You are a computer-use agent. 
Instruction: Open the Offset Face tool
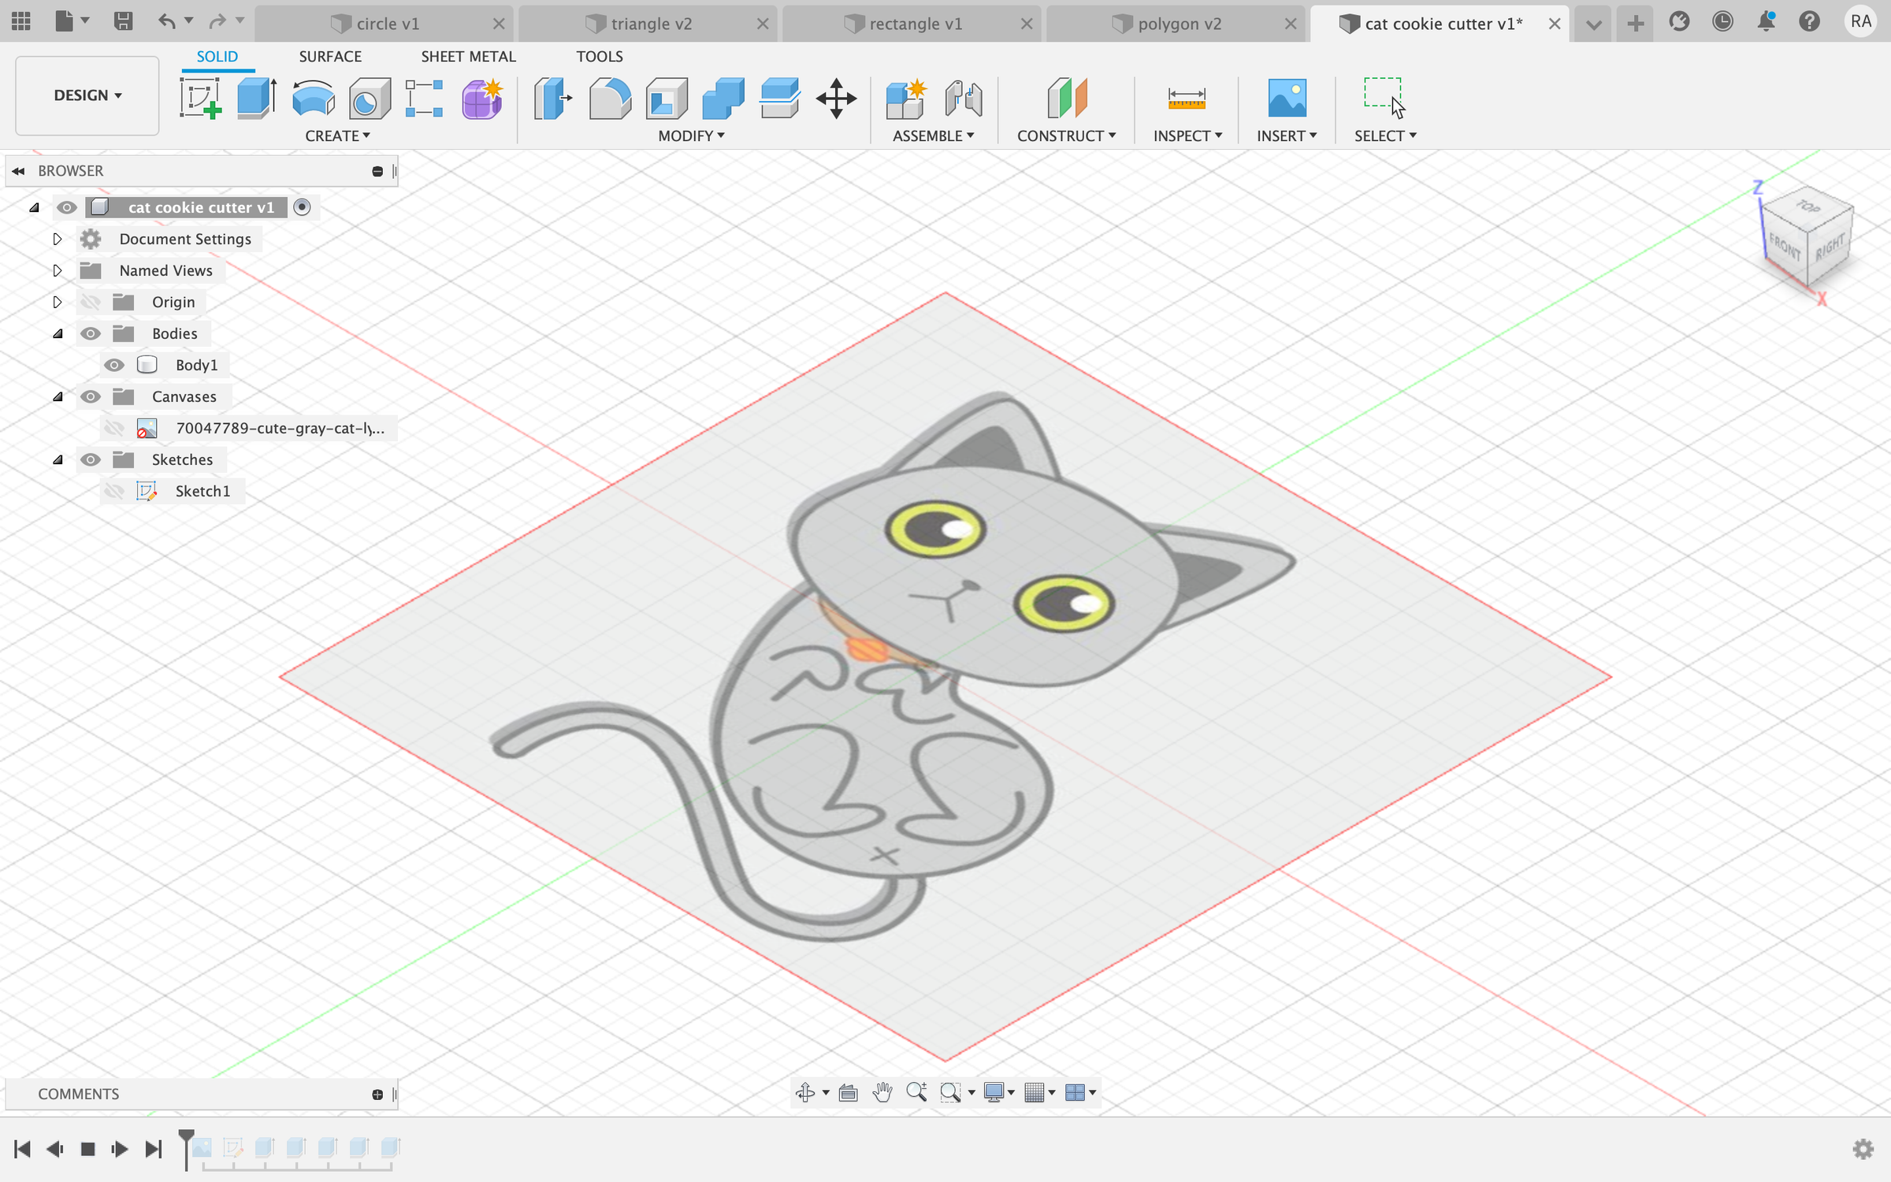[780, 98]
